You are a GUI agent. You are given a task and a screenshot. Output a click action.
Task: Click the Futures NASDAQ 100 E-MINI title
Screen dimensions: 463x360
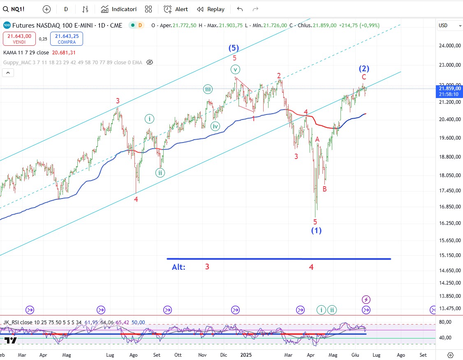tap(67, 26)
